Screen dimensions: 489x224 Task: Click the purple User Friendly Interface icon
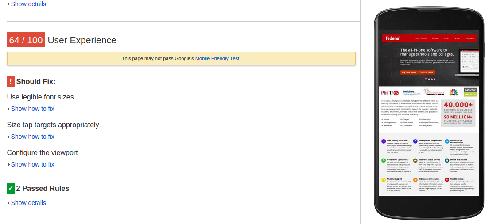tap(384, 141)
